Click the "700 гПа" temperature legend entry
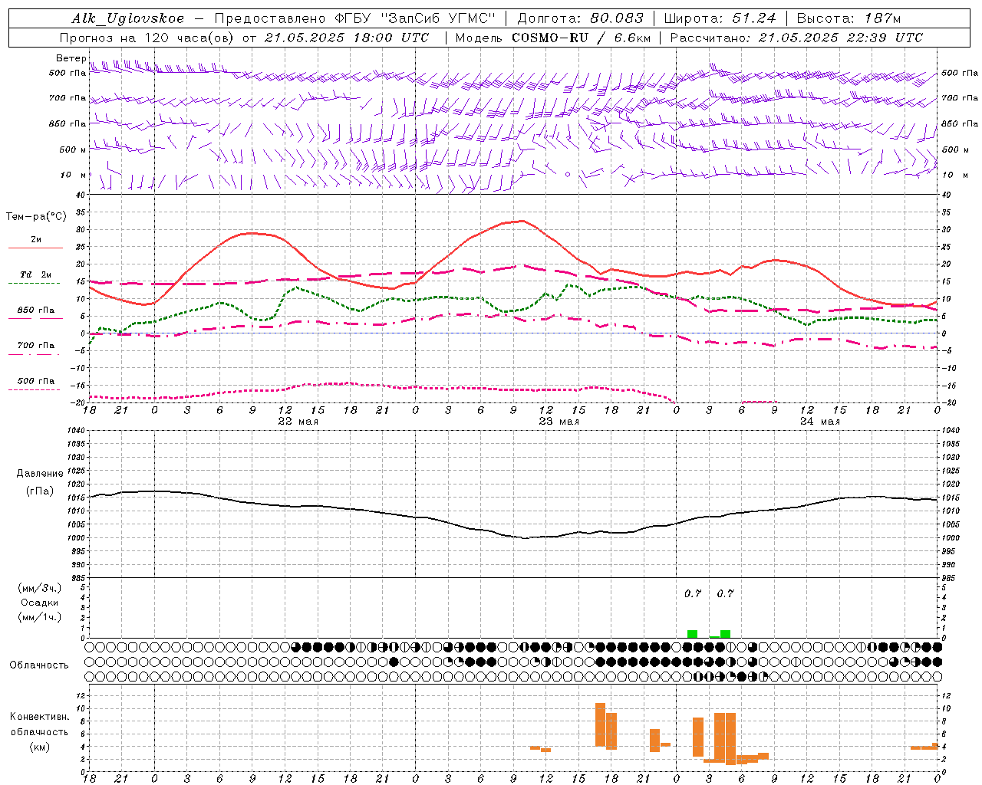The height and width of the screenshot is (785, 982). coord(36,346)
